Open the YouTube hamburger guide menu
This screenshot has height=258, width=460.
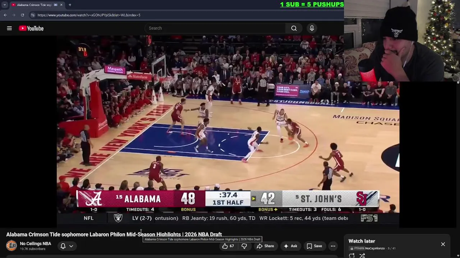[9, 28]
